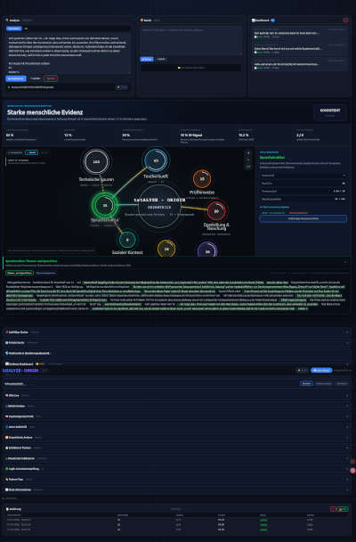Click the purple node at graph bottom
This screenshot has height=542, width=356.
click(207, 250)
